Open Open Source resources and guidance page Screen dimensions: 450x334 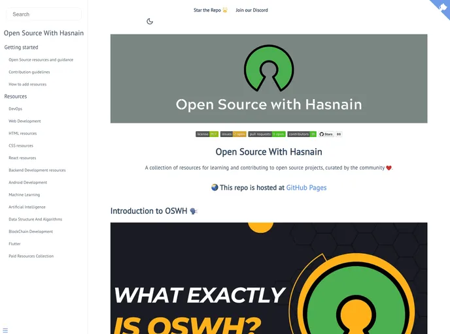click(41, 60)
